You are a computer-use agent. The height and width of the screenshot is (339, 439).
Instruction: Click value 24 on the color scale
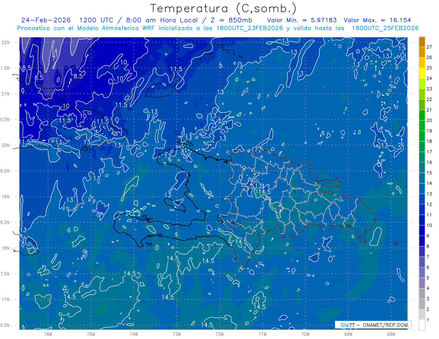(x=429, y=78)
